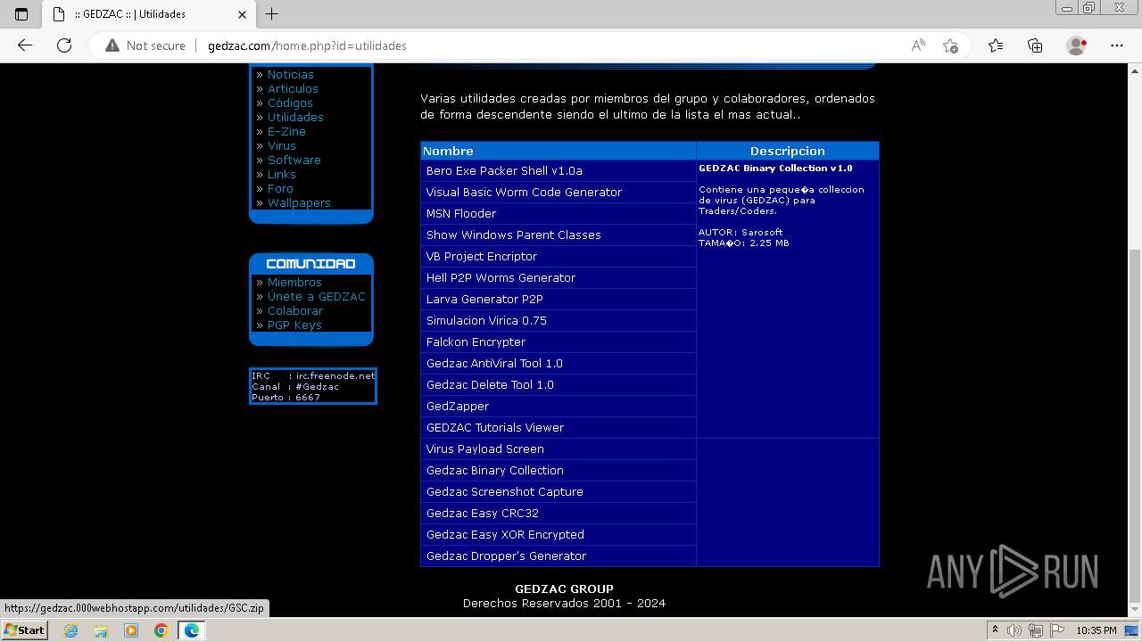Select Show Windows Parent Classes

click(x=558, y=235)
